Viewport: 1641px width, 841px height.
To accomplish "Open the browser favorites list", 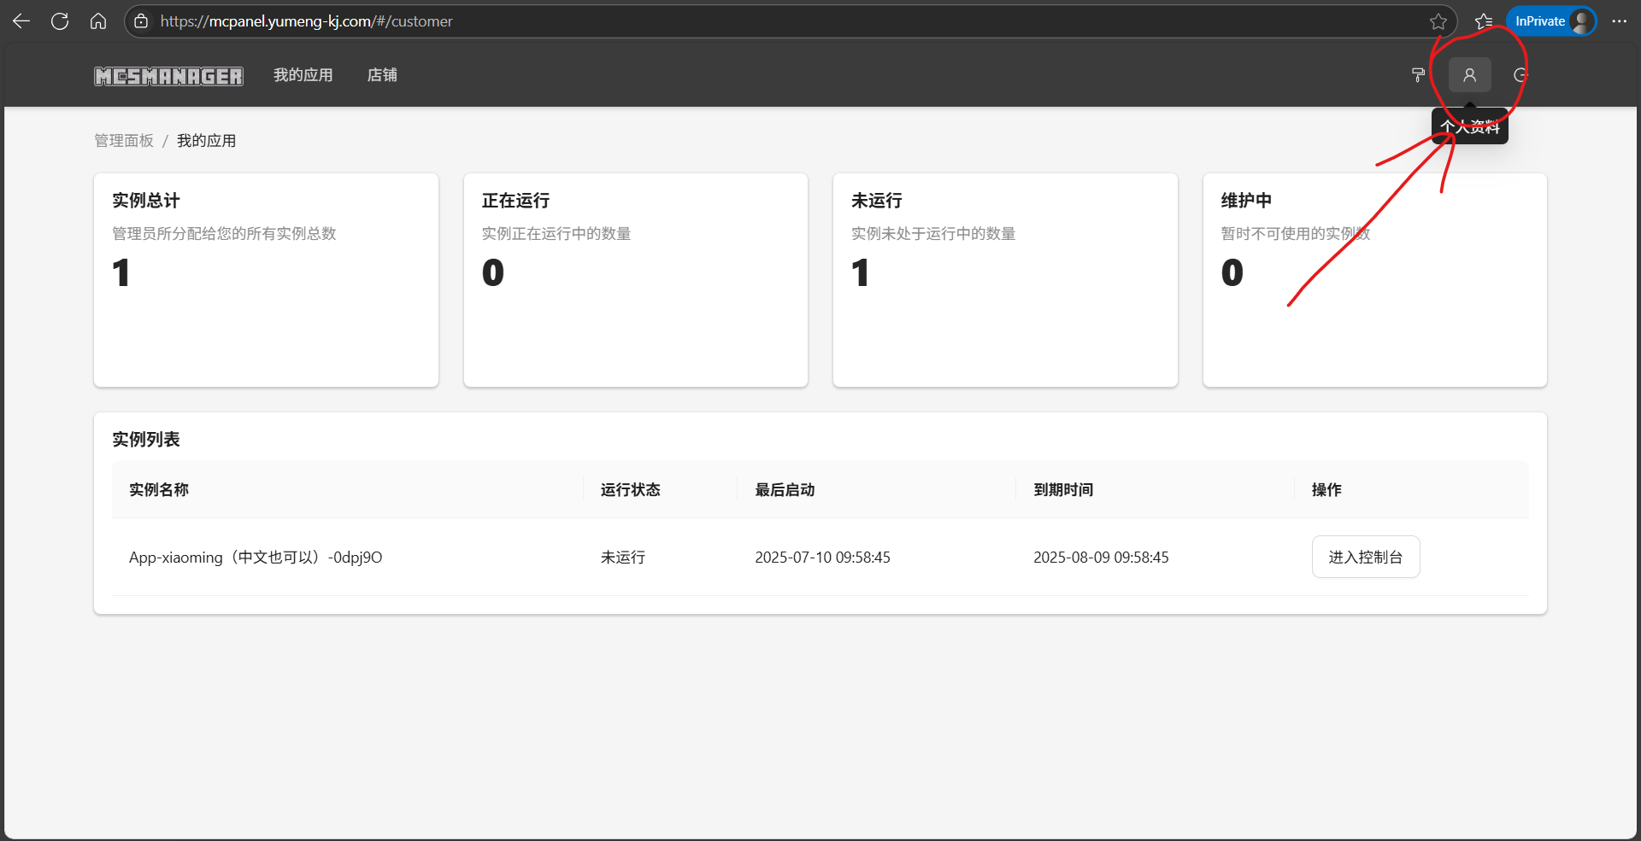I will point(1484,21).
